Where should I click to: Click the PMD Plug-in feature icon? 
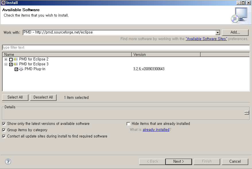pyautogui.click(x=21, y=69)
